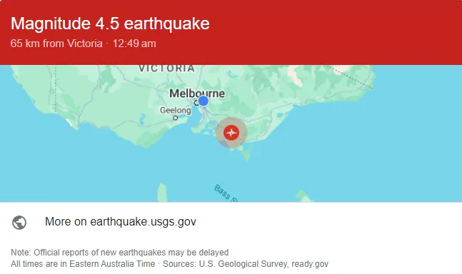This screenshot has width=462, height=274.
Task: Click the Geelong city circle marker
Action: (x=176, y=118)
